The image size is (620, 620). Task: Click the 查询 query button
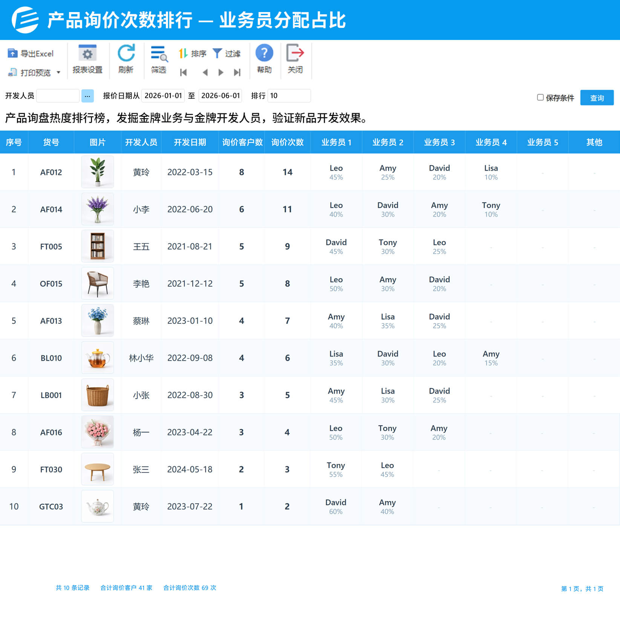point(597,98)
